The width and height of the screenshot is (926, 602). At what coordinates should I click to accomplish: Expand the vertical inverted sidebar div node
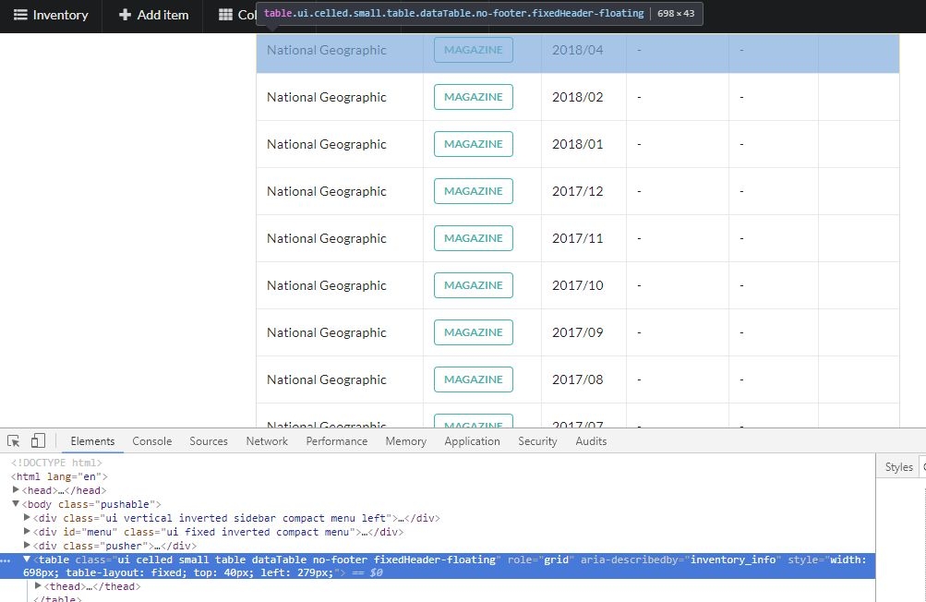[x=27, y=518]
